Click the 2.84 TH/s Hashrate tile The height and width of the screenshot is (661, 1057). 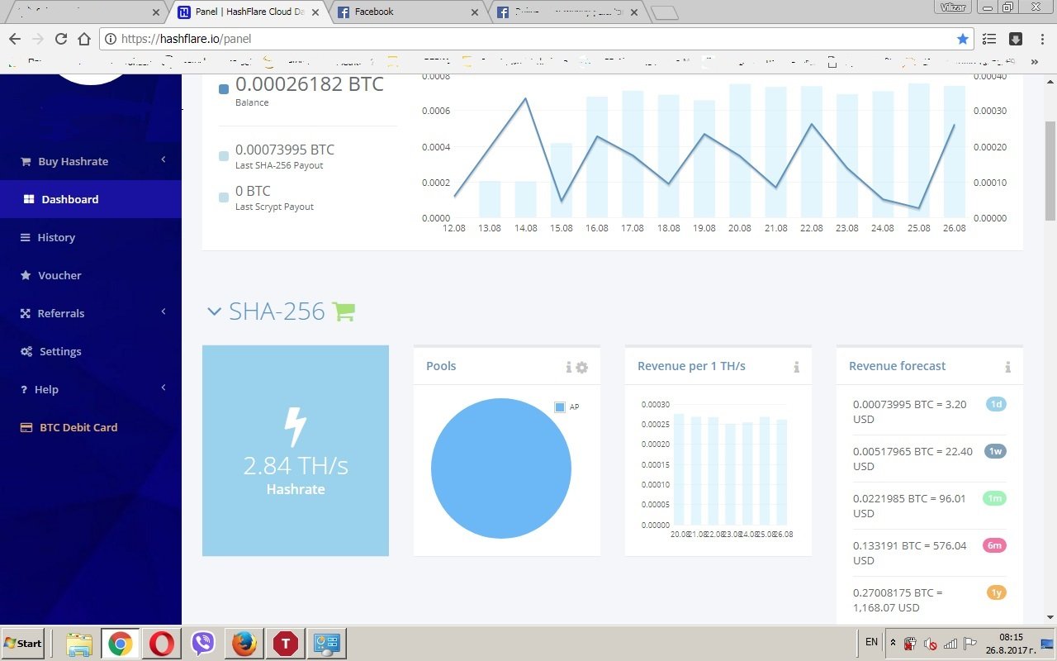(296, 450)
